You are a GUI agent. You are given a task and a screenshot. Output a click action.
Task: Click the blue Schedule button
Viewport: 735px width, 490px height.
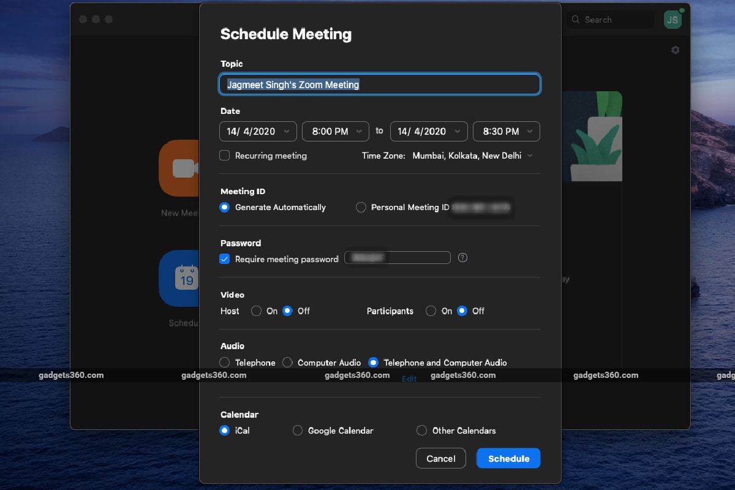point(508,458)
